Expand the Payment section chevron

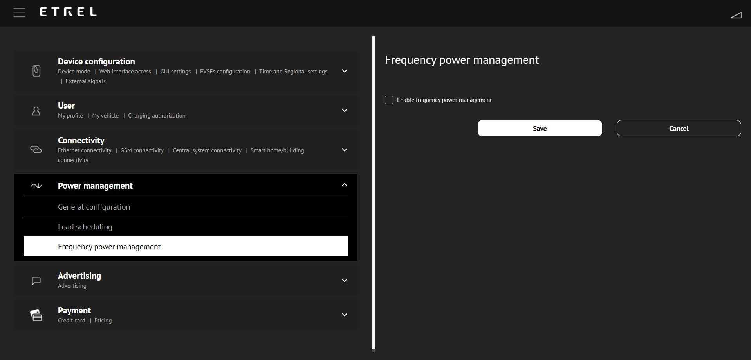point(345,315)
